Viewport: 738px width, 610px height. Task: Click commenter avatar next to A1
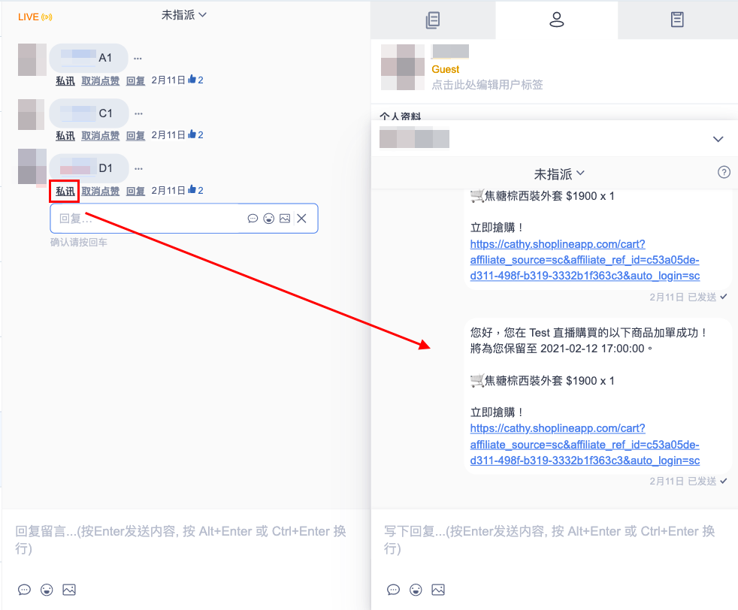pos(32,60)
